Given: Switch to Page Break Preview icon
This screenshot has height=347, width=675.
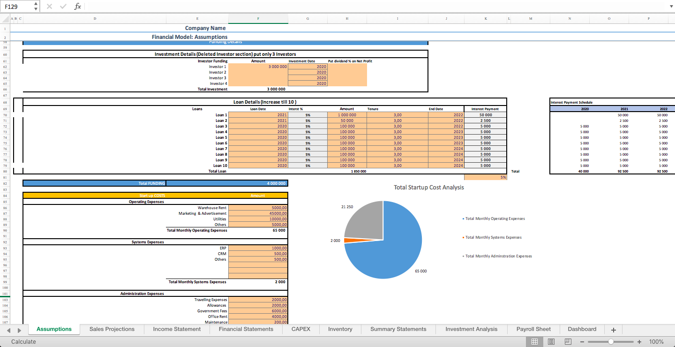Looking at the screenshot, I should pos(568,342).
